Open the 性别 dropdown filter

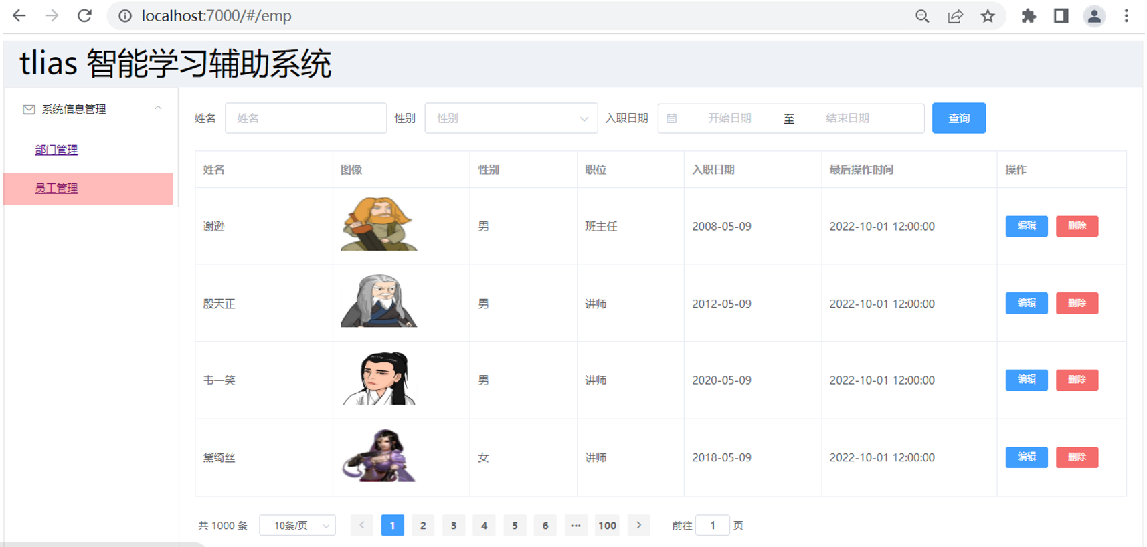tap(511, 118)
